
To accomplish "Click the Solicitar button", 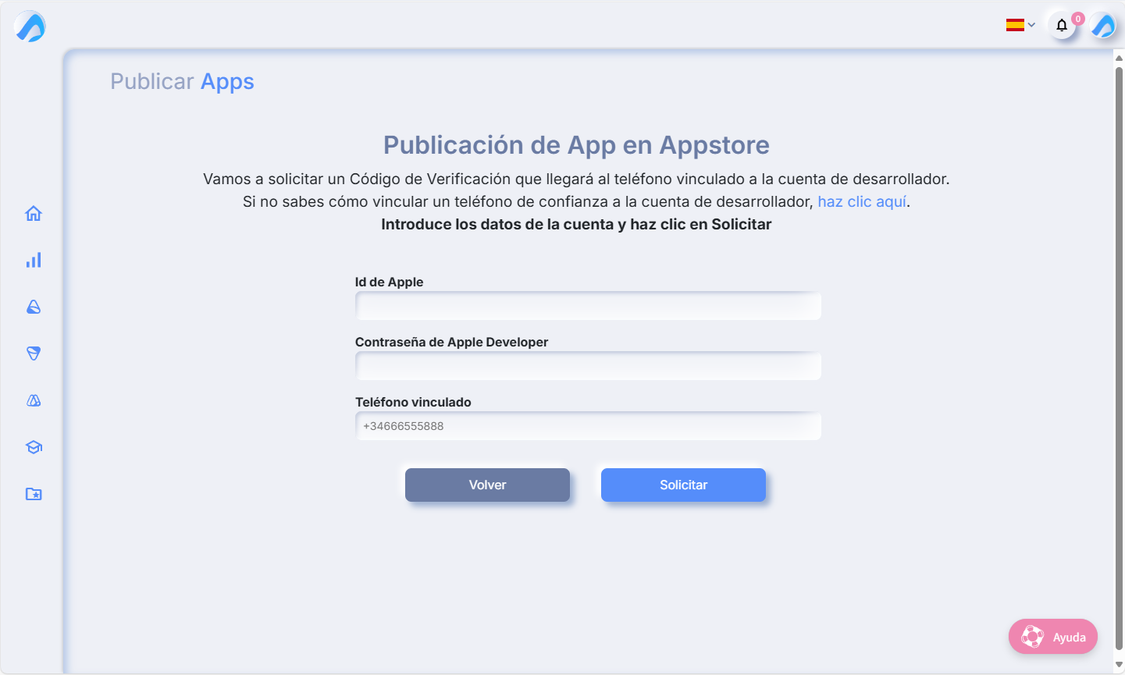I will 683,485.
